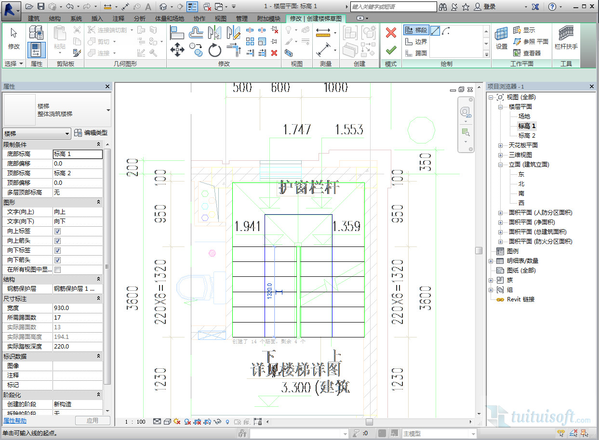Choose the arc draw tool in the Draw panel
The height and width of the screenshot is (440, 599).
(446, 30)
